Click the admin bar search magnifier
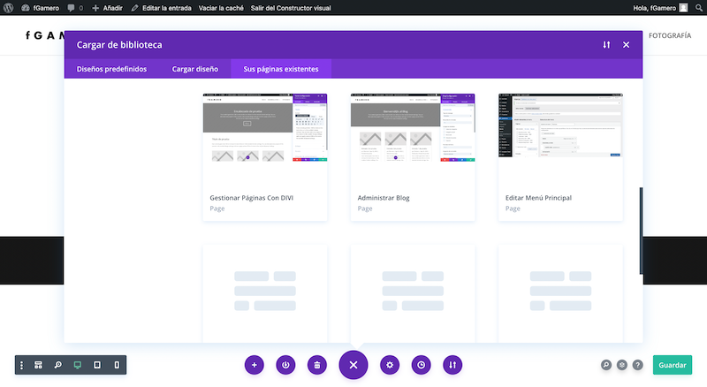This screenshot has width=707, height=387. pyautogui.click(x=698, y=8)
